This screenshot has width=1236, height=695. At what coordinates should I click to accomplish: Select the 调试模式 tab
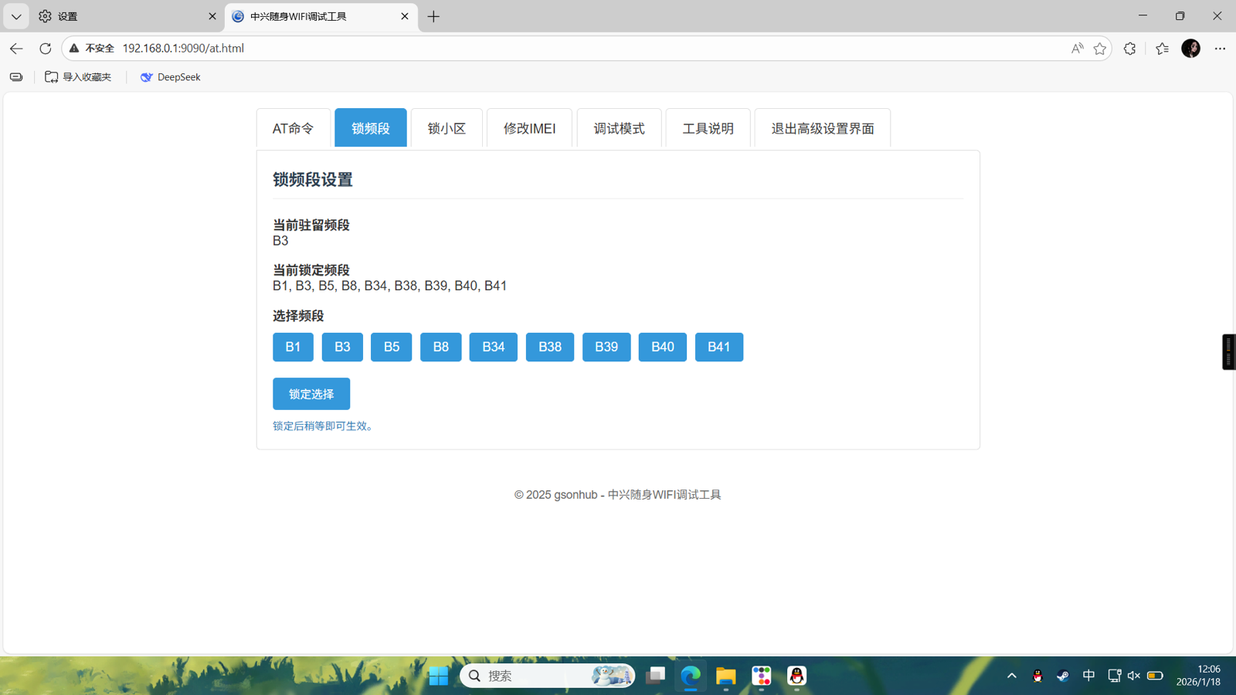click(x=619, y=128)
